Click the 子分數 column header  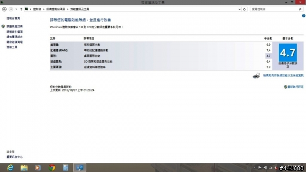[268, 38]
